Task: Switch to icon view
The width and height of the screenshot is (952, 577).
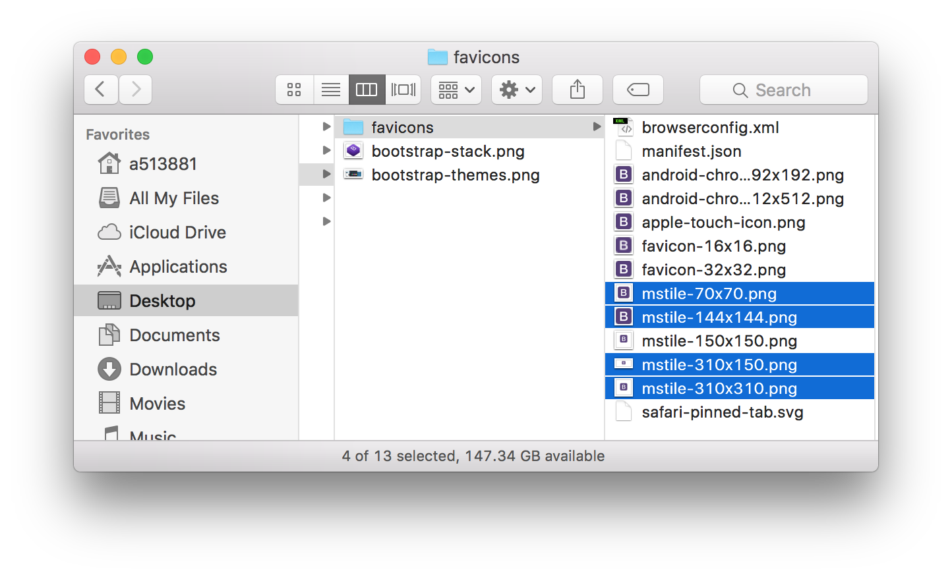Action: pos(295,90)
